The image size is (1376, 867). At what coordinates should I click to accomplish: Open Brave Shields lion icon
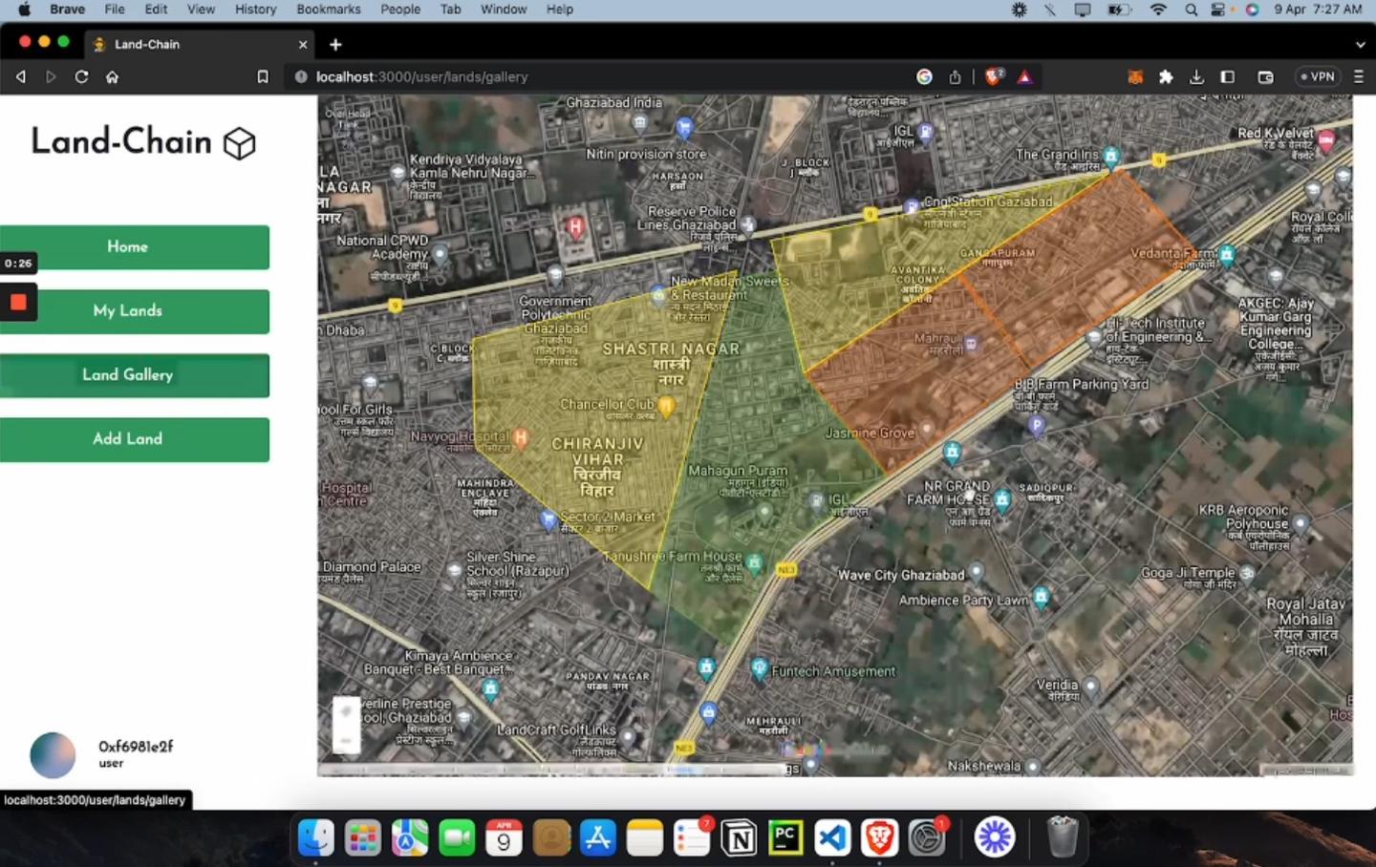coord(994,76)
